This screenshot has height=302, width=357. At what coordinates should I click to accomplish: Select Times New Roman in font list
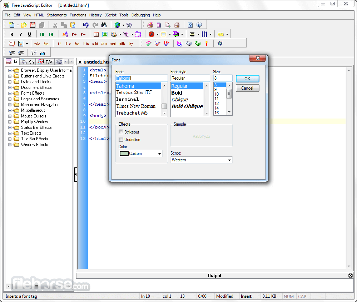pyautogui.click(x=136, y=106)
